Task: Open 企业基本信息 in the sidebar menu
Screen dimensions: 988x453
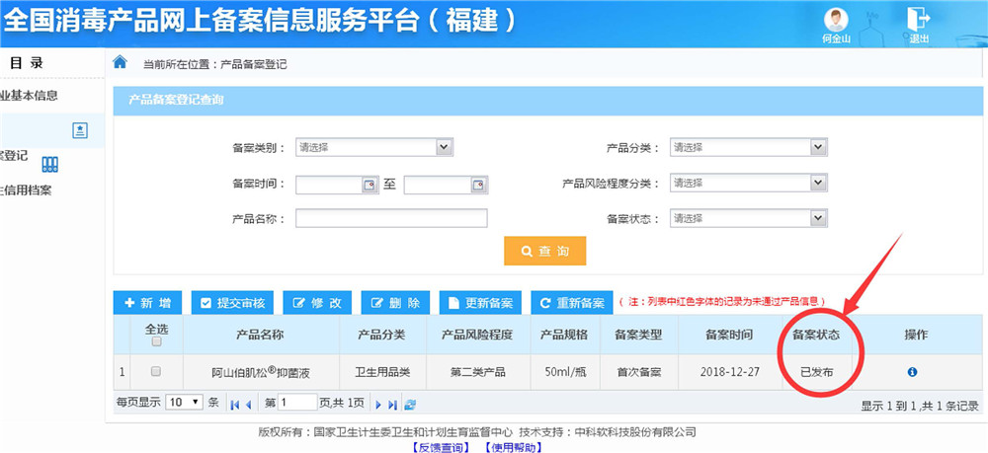Action: [x=29, y=96]
